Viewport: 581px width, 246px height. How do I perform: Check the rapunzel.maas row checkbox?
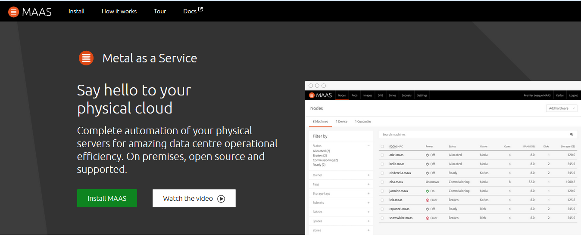(x=382, y=209)
